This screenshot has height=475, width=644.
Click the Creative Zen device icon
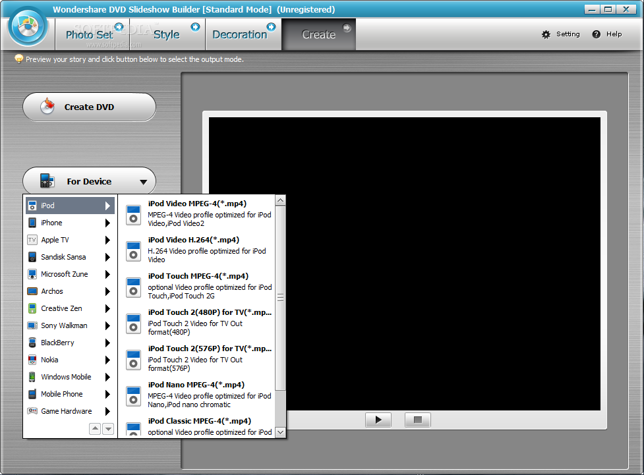(32, 308)
